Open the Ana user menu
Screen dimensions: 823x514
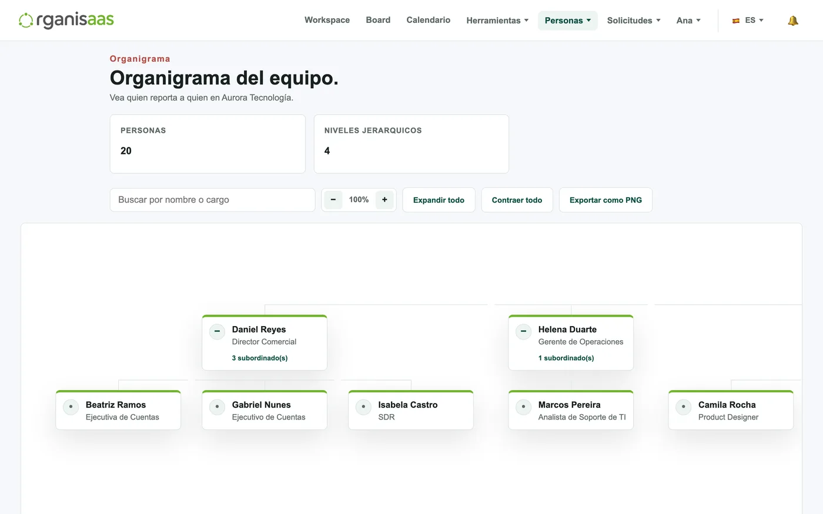pyautogui.click(x=688, y=21)
